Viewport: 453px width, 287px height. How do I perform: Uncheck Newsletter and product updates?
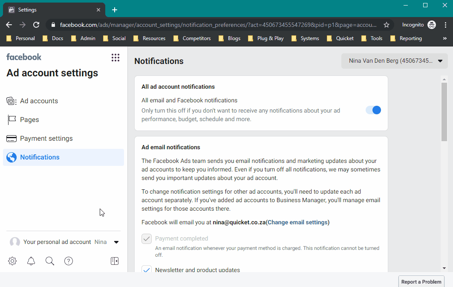(x=147, y=270)
